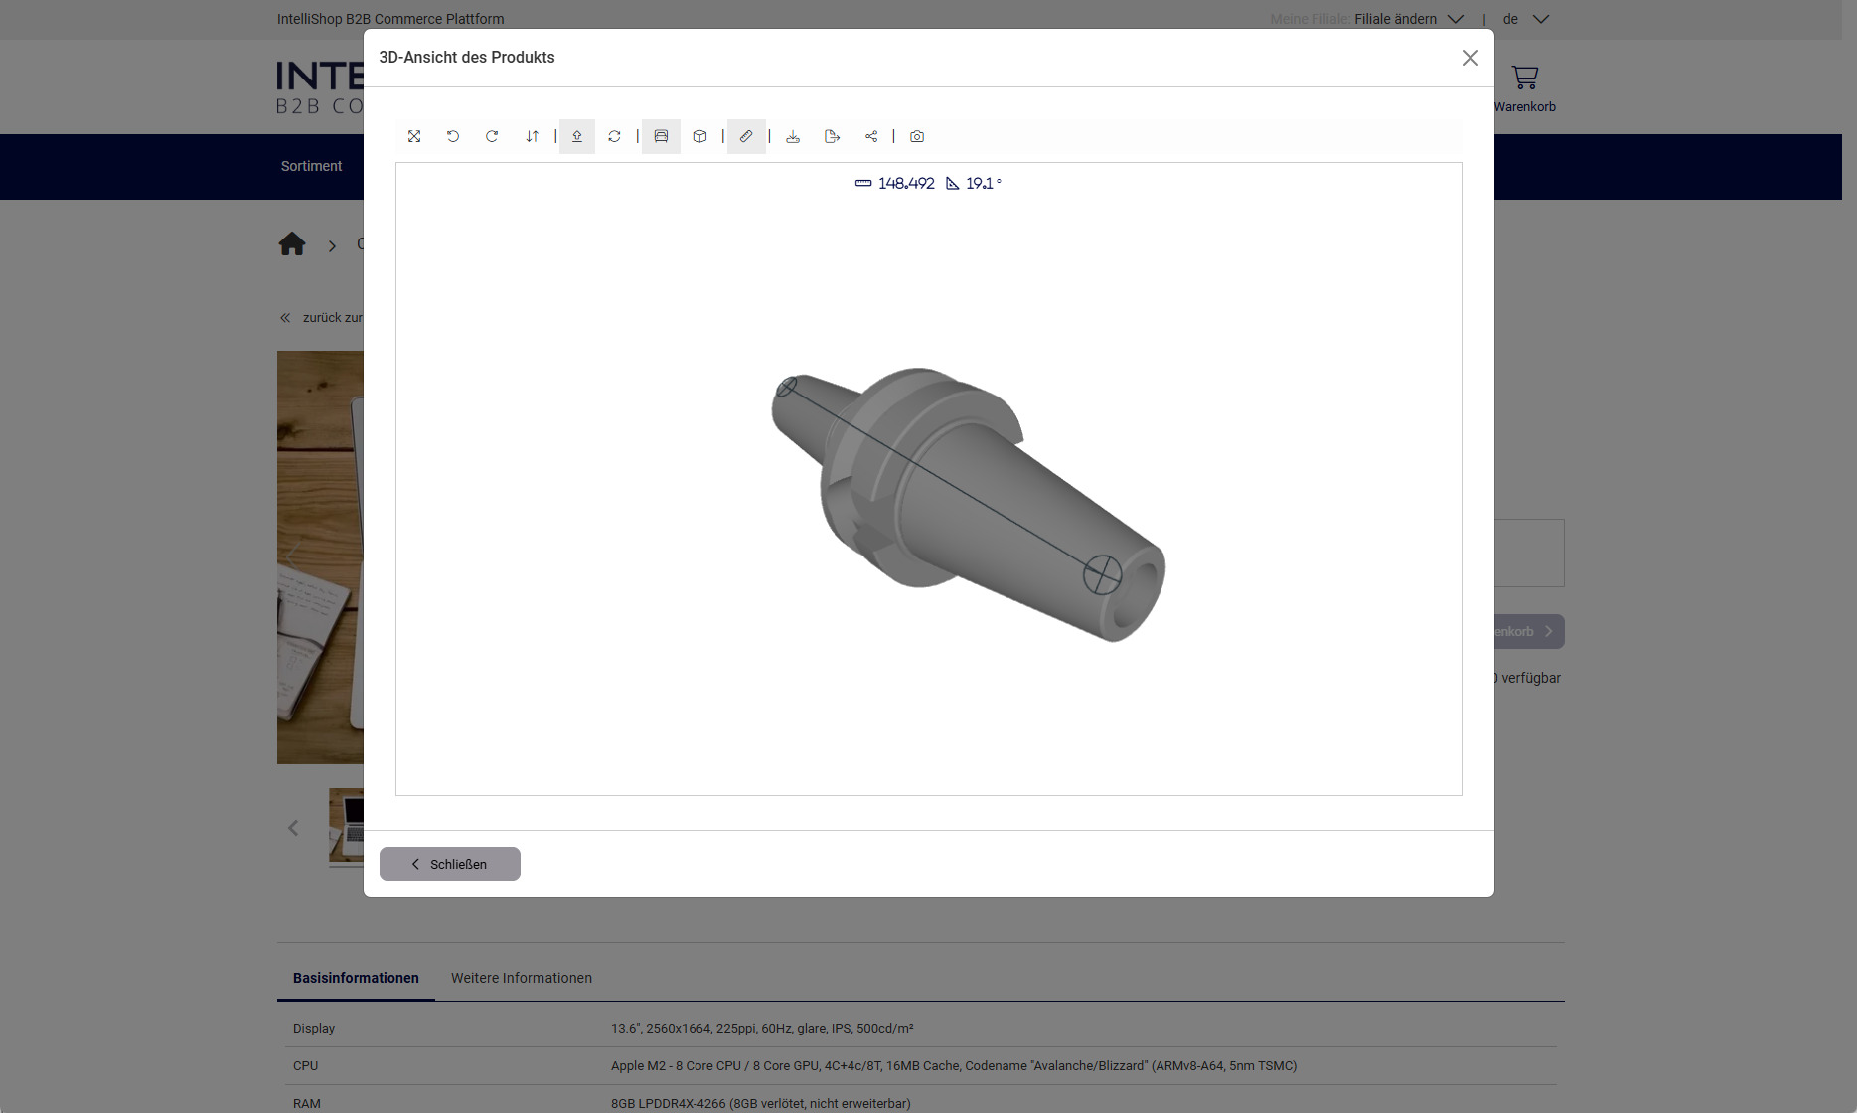Expand the de language selector
1857x1113 pixels.
1525,19
